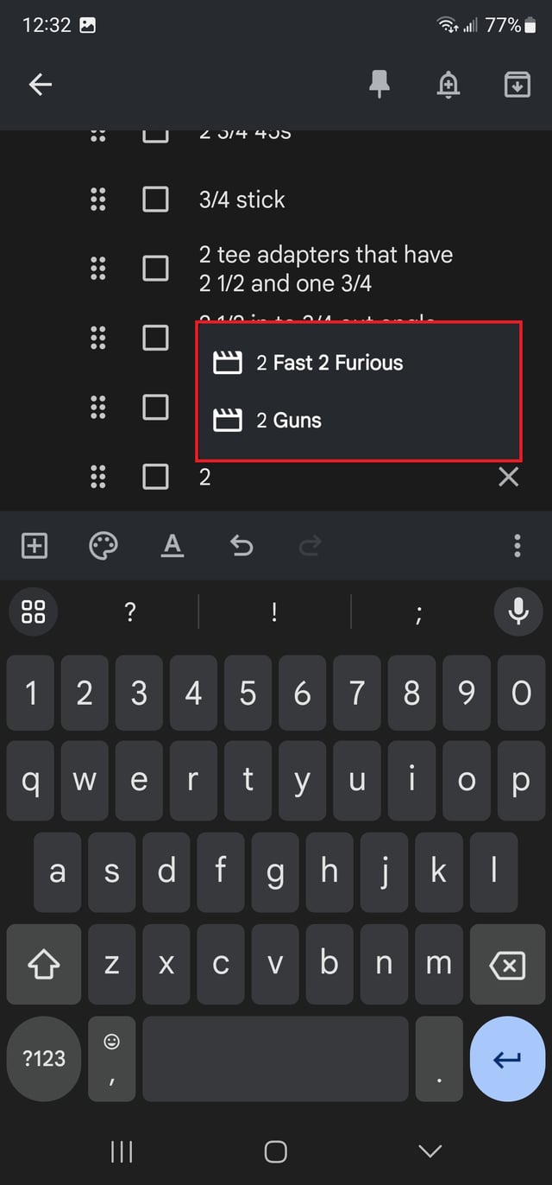Hide the keyboard with the down chevron
Viewport: 552px width, 1185px height.
[430, 1150]
